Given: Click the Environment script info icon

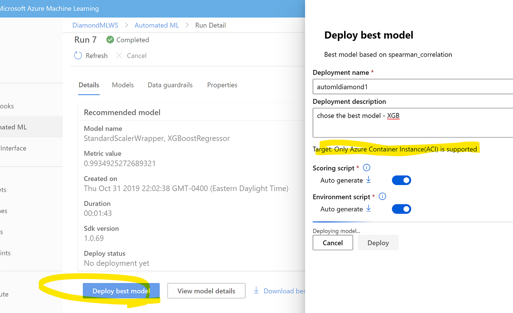Looking at the screenshot, I should click(382, 196).
